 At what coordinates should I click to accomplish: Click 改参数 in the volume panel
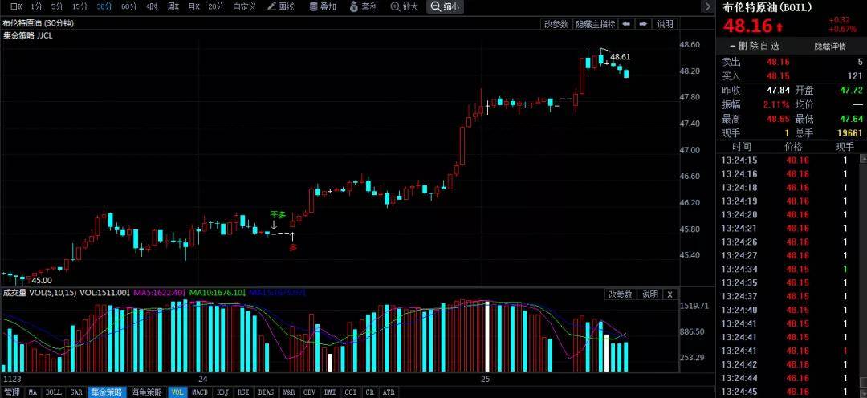pos(620,294)
